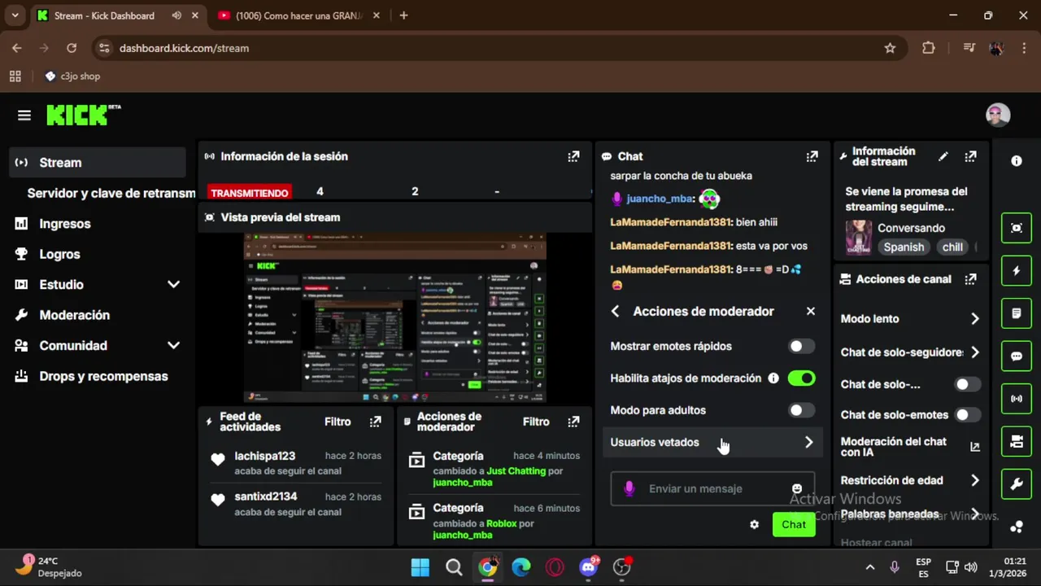Show hidden system tray icons
Viewport: 1041px width, 586px height.
click(x=869, y=567)
